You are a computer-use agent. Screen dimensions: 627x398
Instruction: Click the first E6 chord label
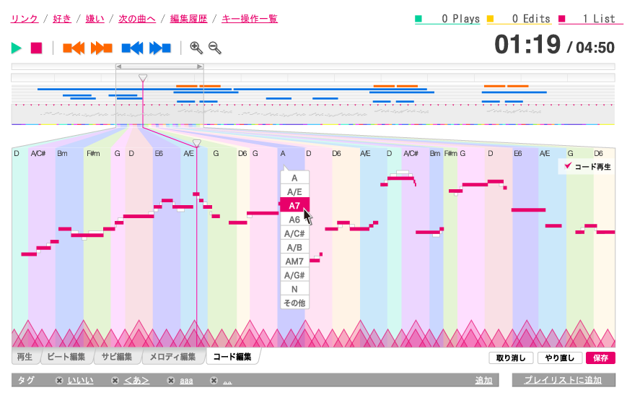pos(159,153)
